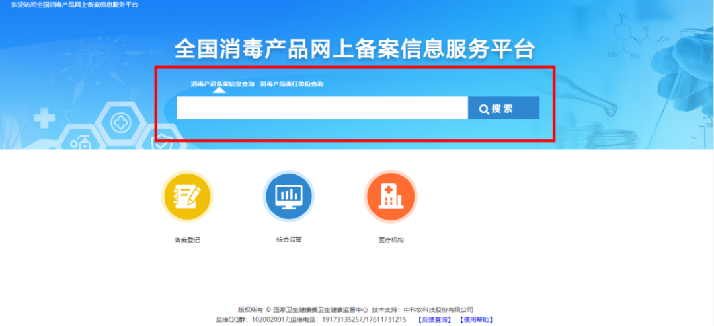Click the 备案登记 label text
Screen dimensions: 714x326
187,240
